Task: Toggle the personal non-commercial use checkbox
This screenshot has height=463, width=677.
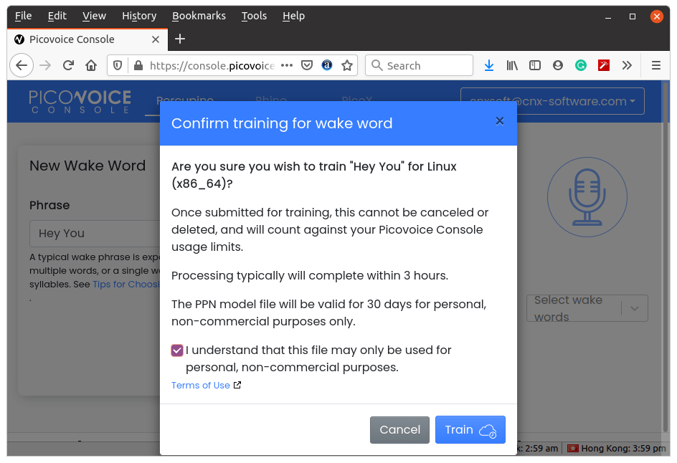Action: (177, 350)
